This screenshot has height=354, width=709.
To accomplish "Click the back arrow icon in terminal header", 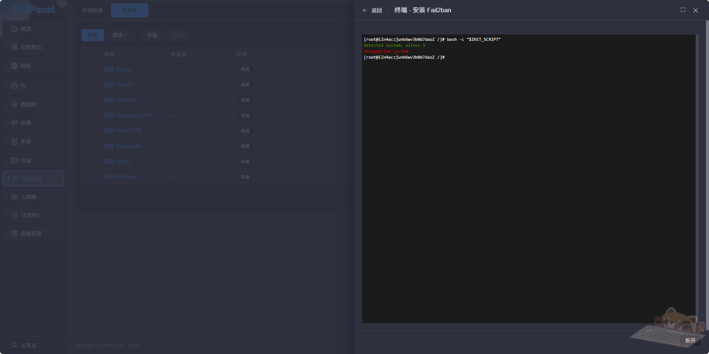I will (365, 10).
